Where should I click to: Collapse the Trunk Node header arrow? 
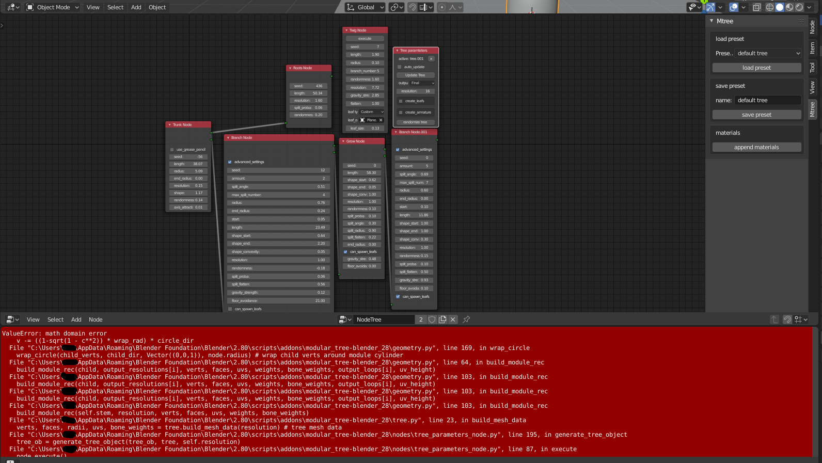pyautogui.click(x=169, y=125)
